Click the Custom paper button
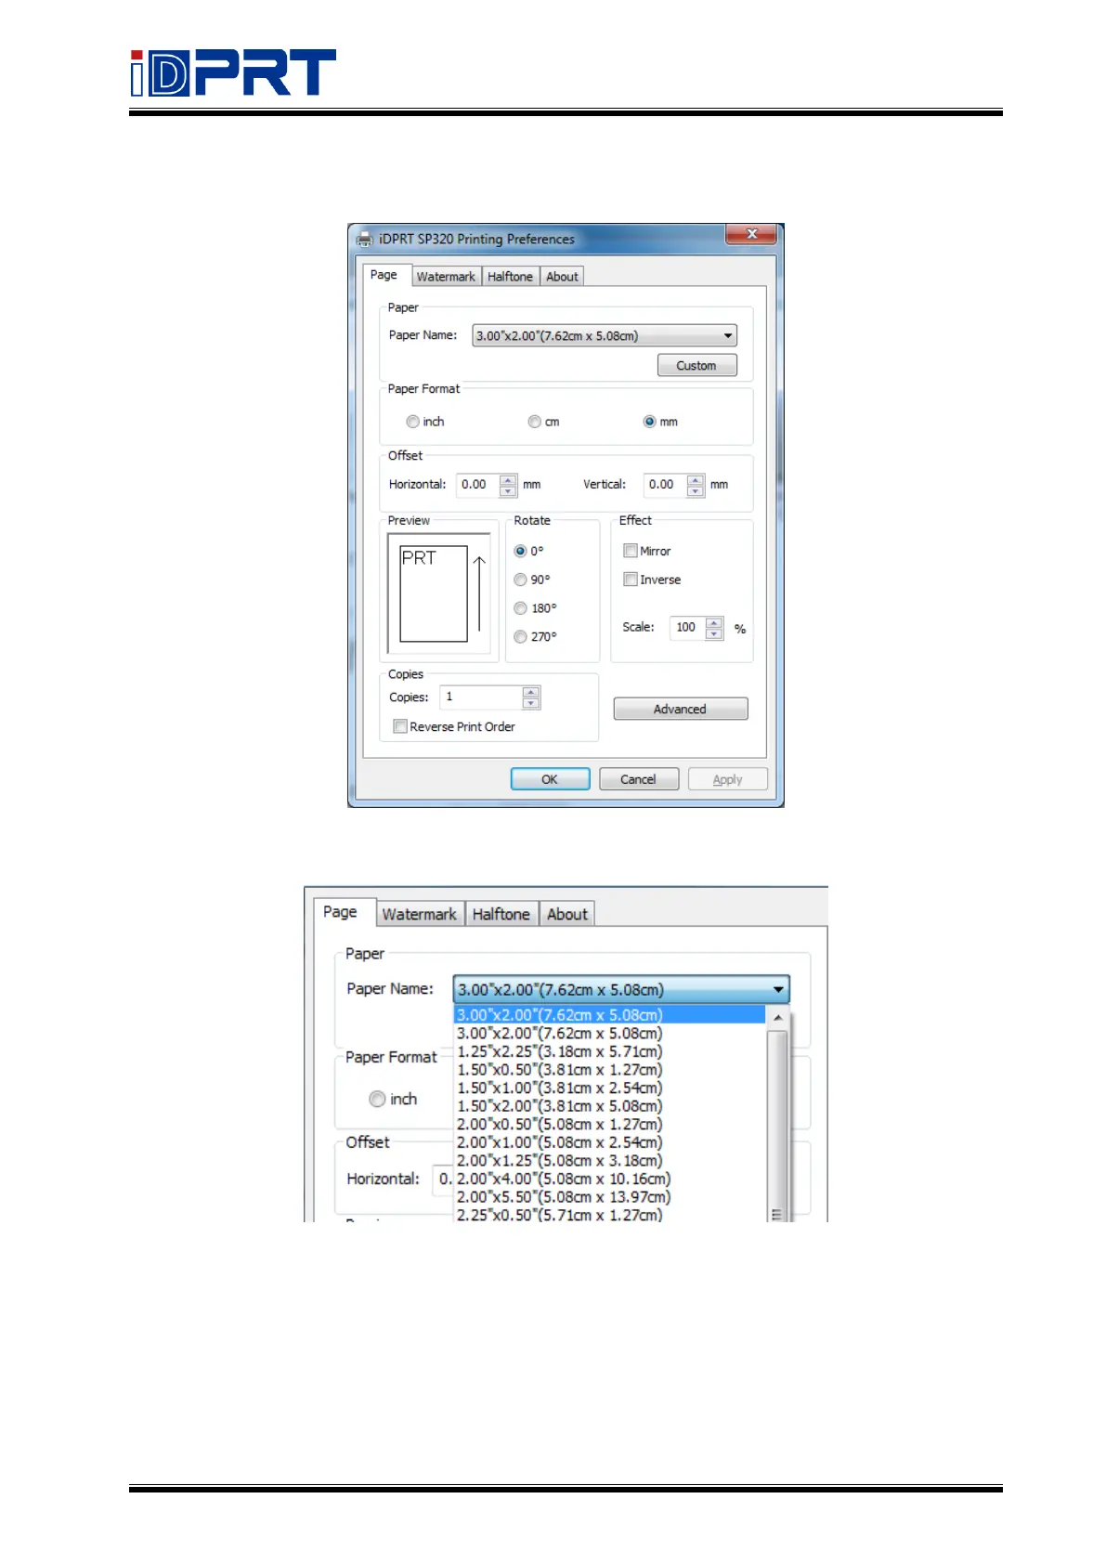Image resolution: width=1106 pixels, height=1564 pixels. (x=696, y=365)
